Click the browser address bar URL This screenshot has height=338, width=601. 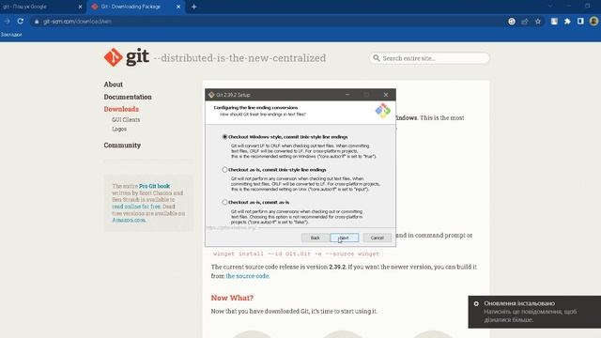click(77, 22)
